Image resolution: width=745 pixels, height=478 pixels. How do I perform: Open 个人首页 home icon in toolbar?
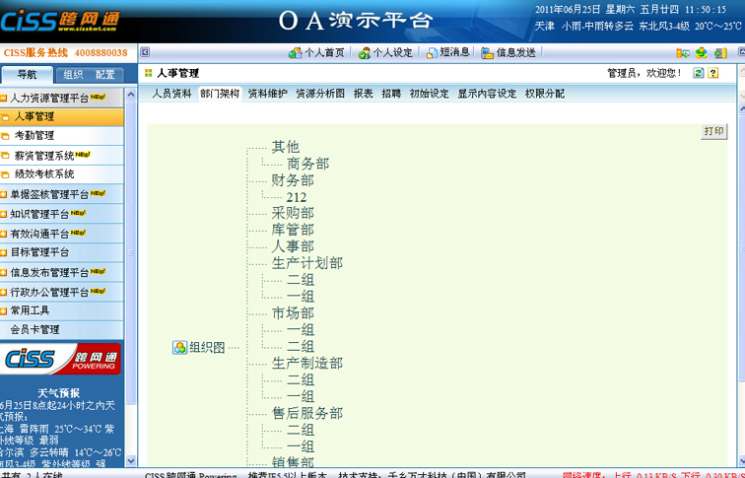point(295,53)
